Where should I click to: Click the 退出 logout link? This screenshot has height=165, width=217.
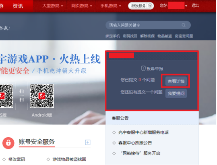[195, 6]
